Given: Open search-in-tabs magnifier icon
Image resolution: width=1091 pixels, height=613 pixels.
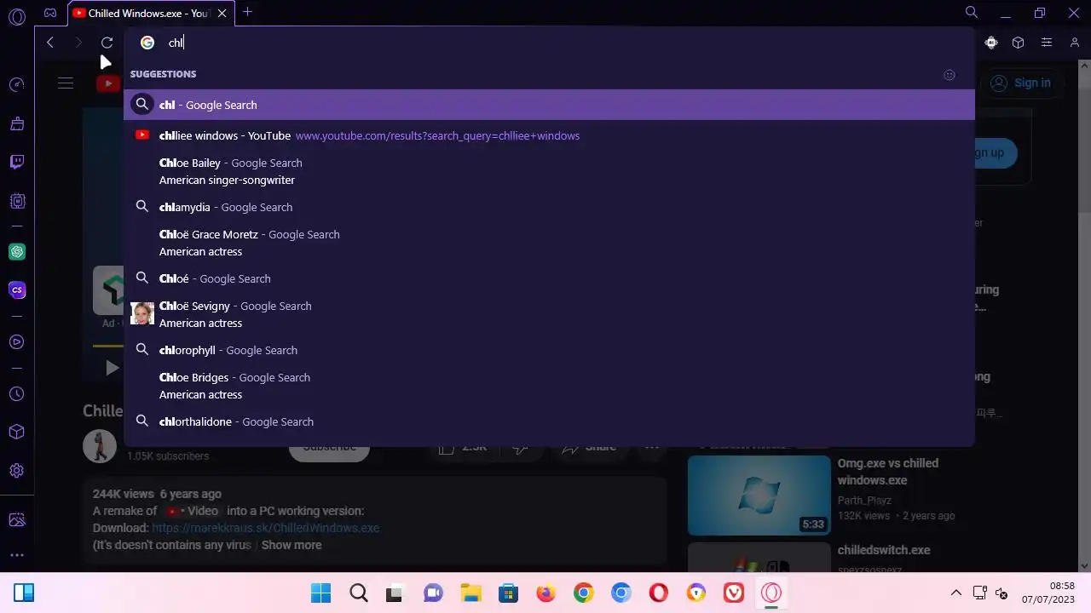Looking at the screenshot, I should [x=971, y=12].
